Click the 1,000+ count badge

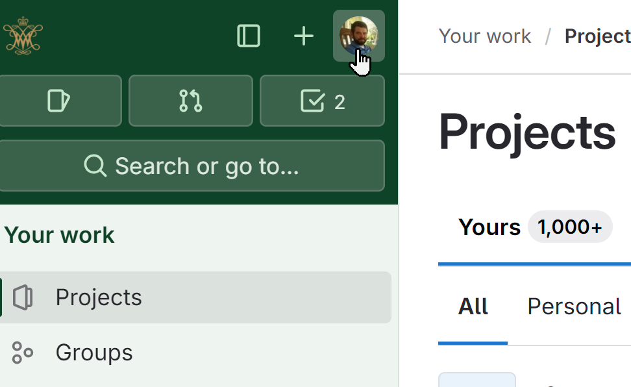coord(570,227)
